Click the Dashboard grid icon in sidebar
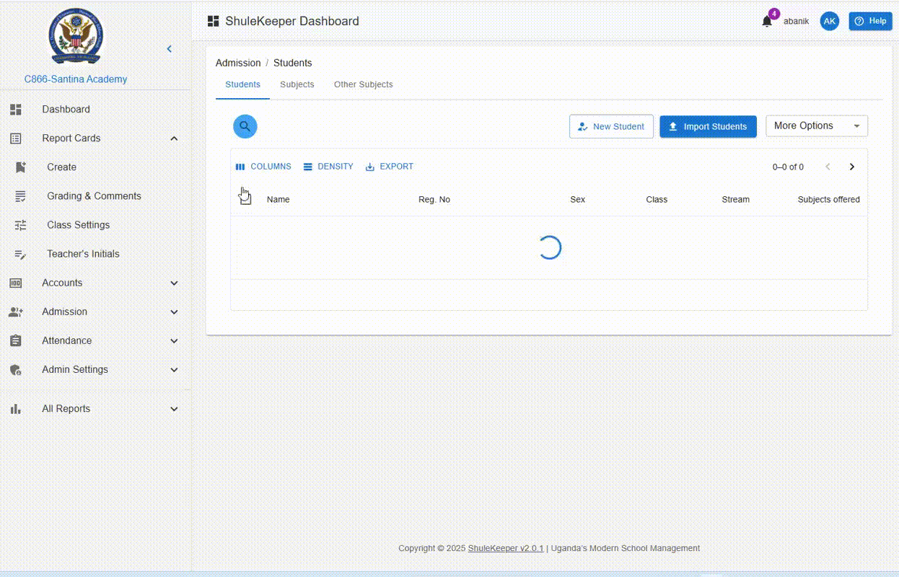The width and height of the screenshot is (899, 577). click(16, 110)
